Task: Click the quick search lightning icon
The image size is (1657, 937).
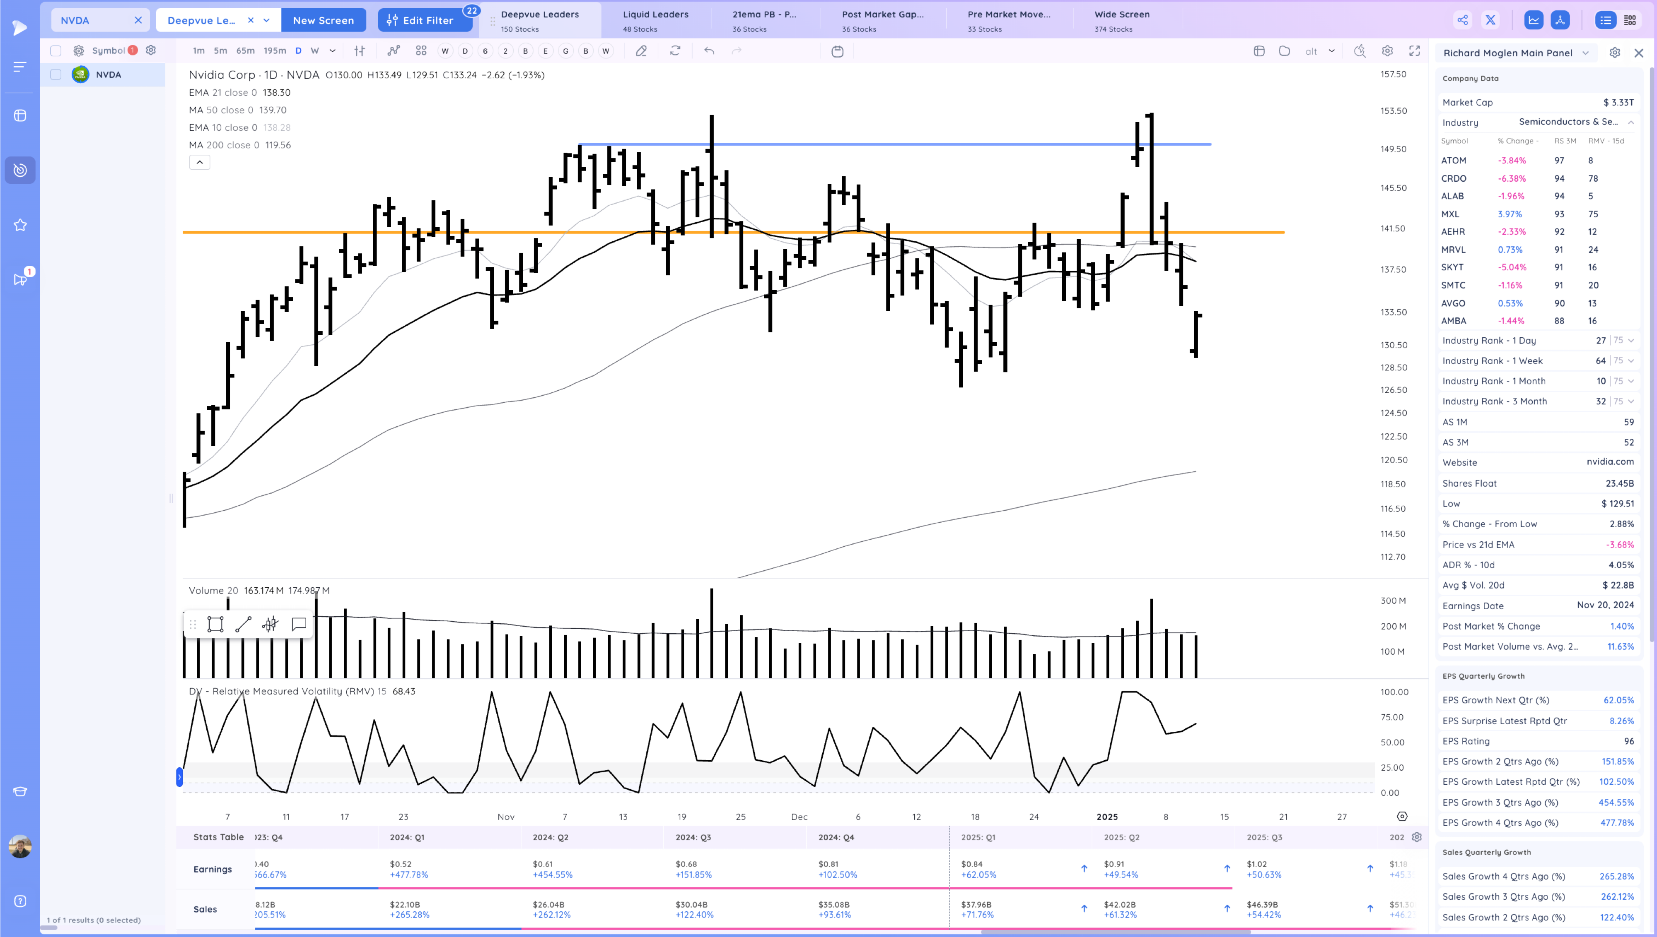Action: pyautogui.click(x=1360, y=51)
